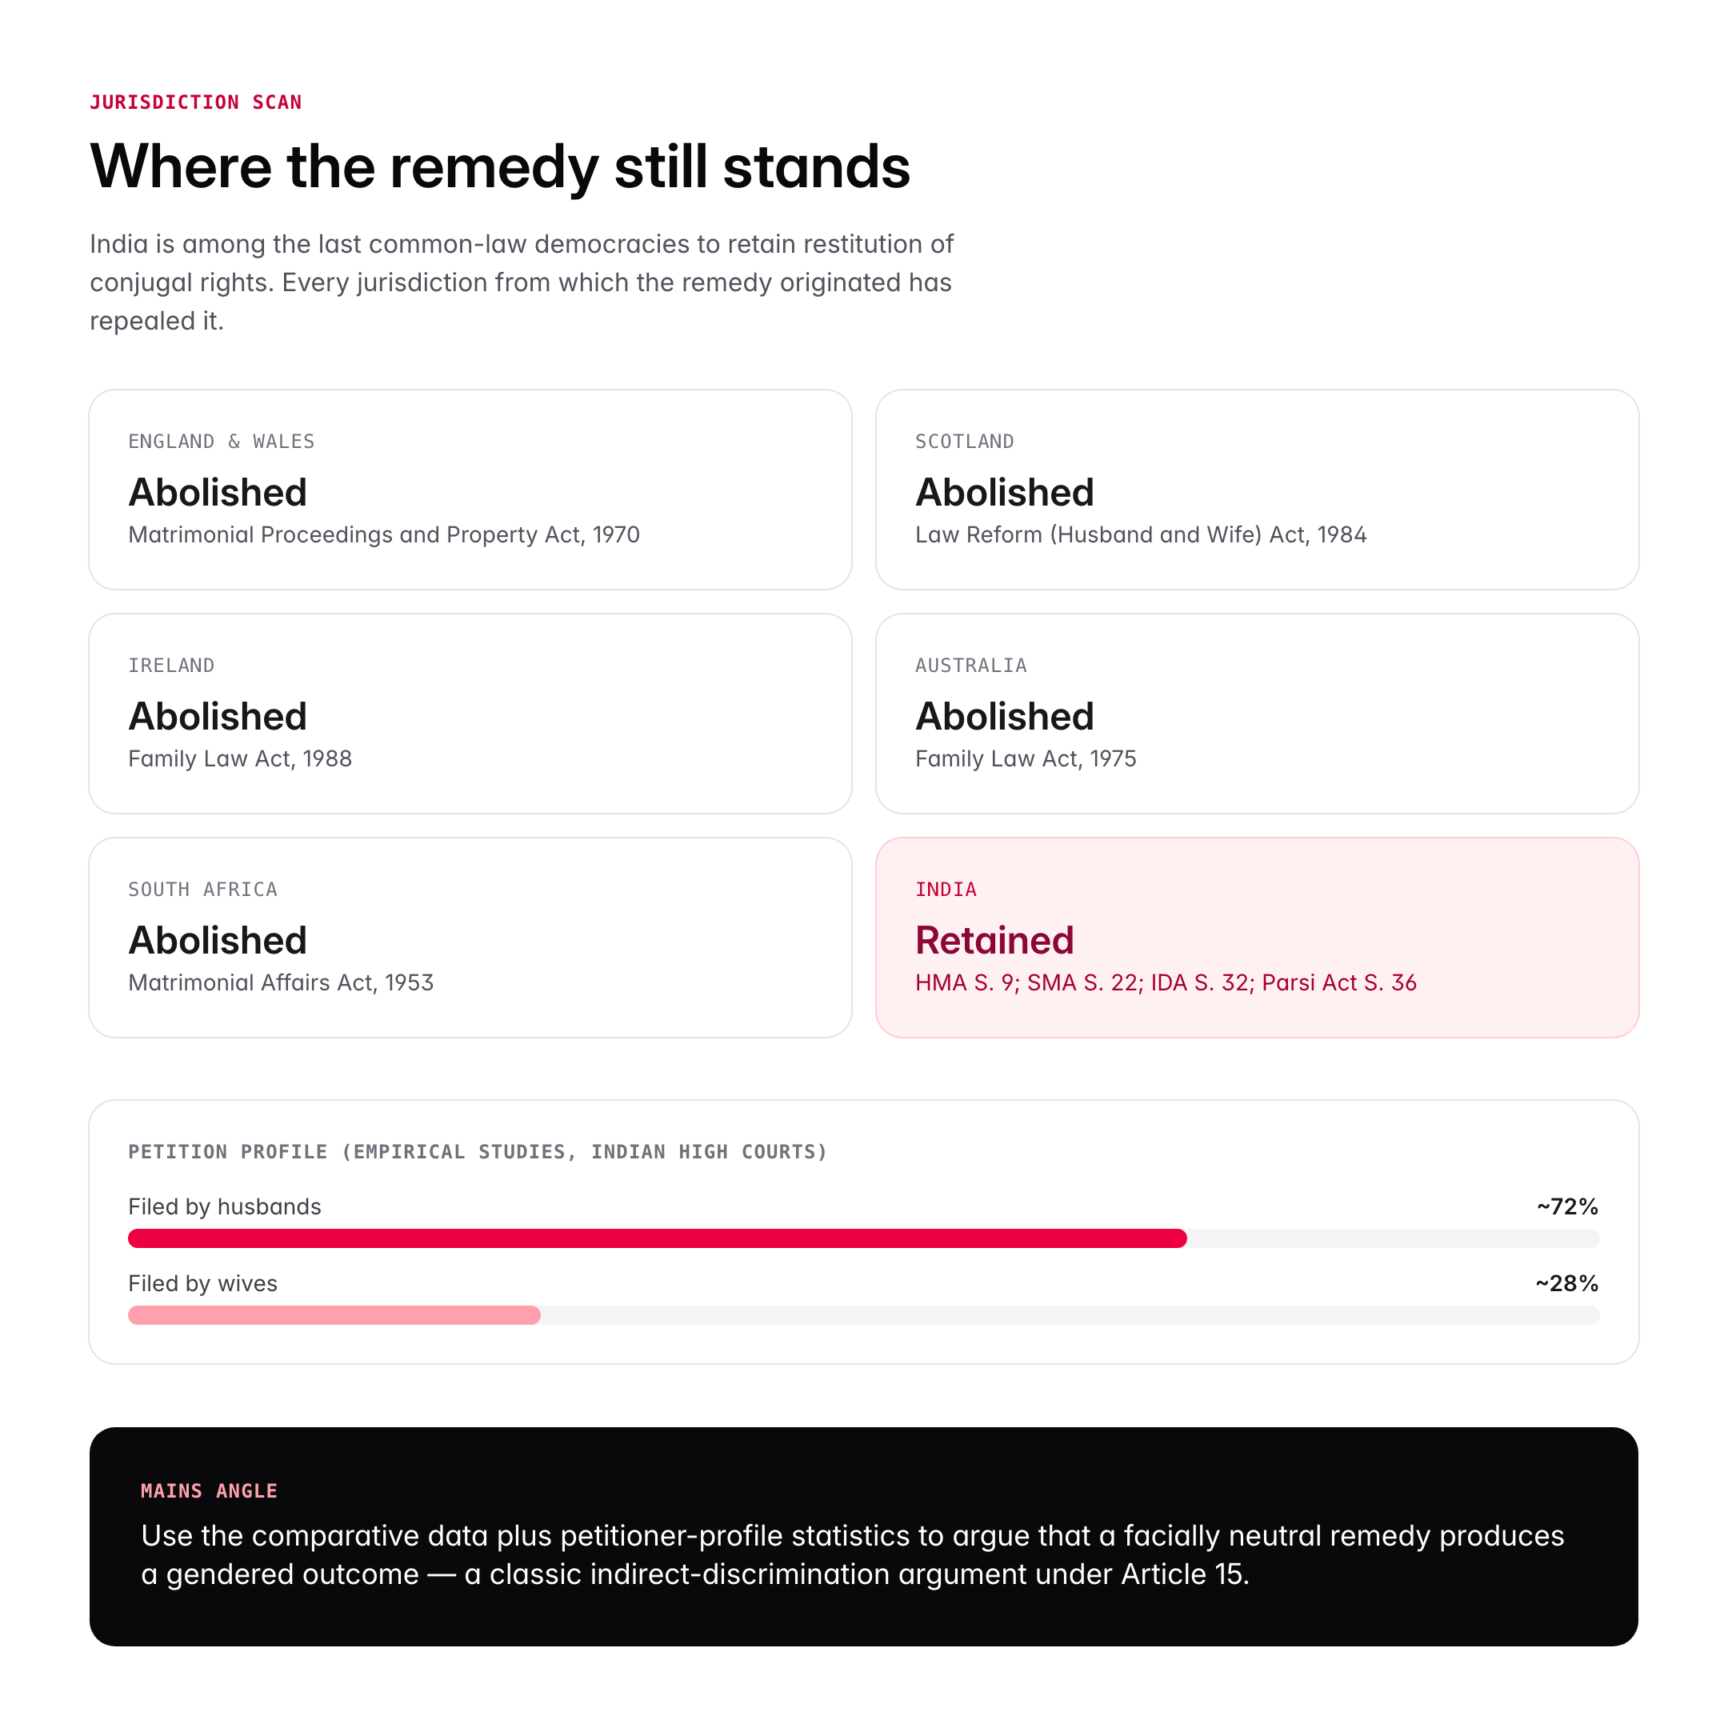
Task: Click the 'Where the remedy still stands' heading
Action: (500, 167)
